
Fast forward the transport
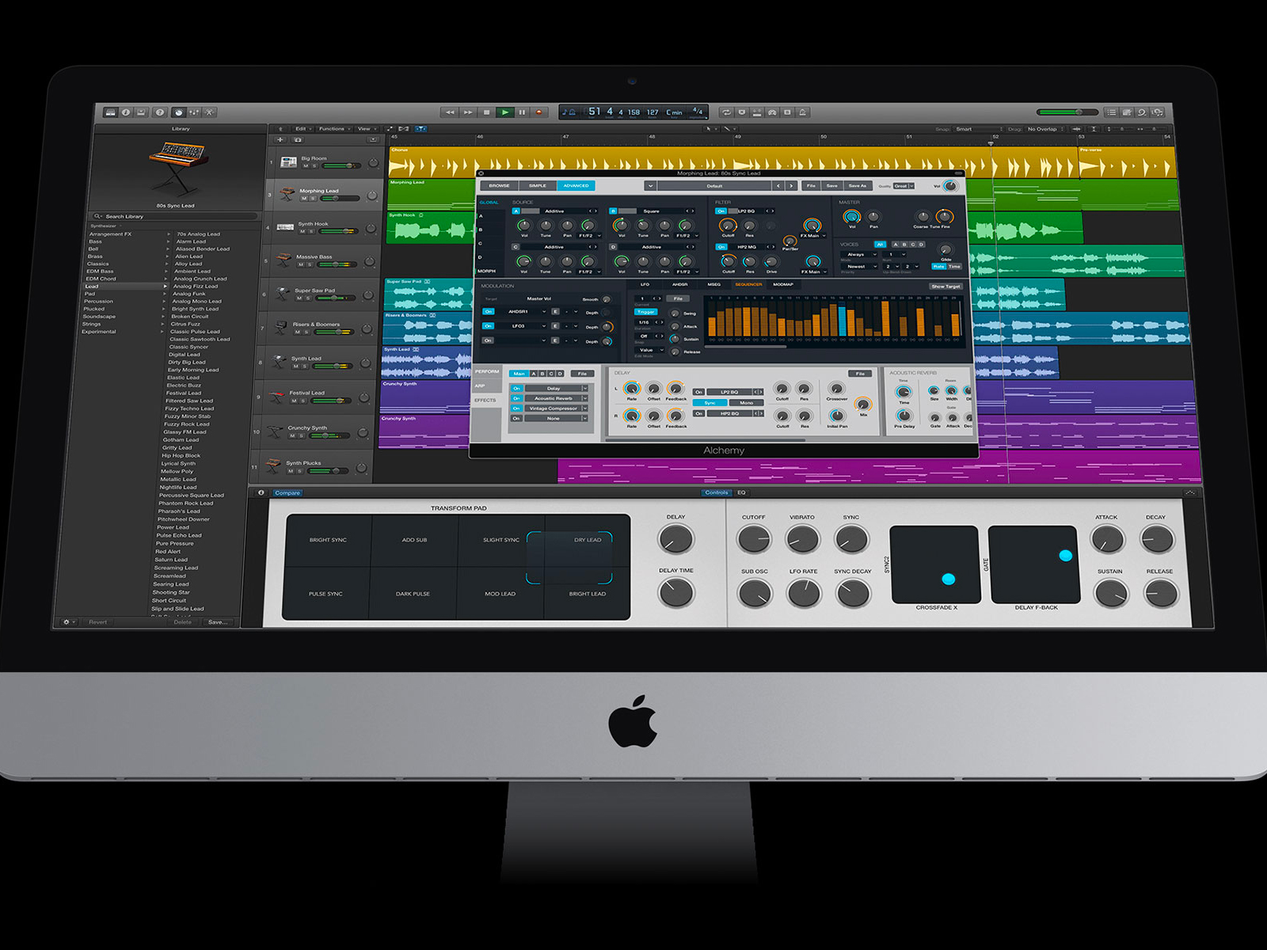[x=468, y=112]
